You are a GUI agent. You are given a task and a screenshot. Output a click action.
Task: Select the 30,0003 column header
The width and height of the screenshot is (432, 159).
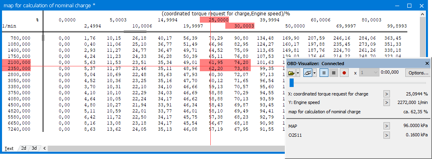click(240, 26)
